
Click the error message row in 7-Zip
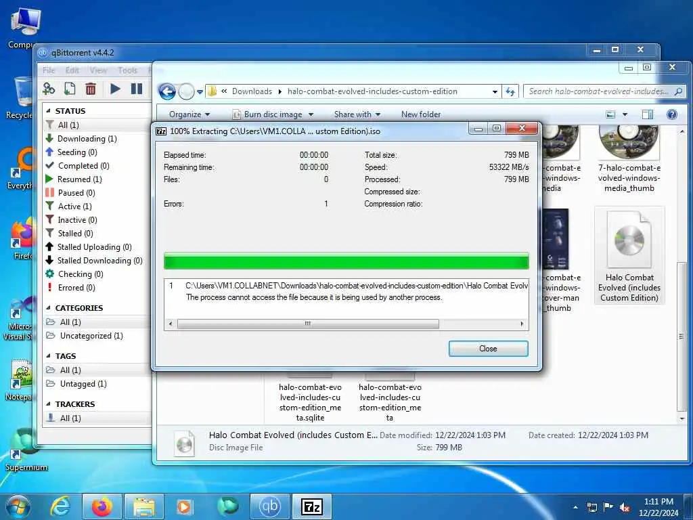tap(346, 291)
